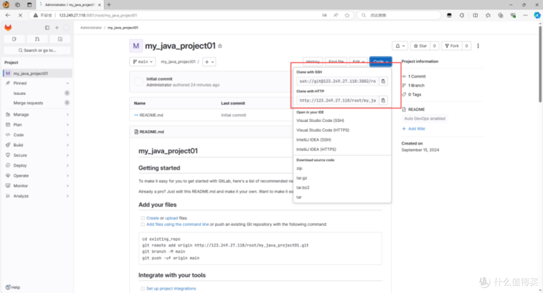Open Copilot sidebar icon

(537, 15)
